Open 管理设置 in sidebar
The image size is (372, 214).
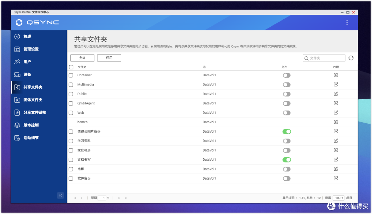[x=39, y=49]
